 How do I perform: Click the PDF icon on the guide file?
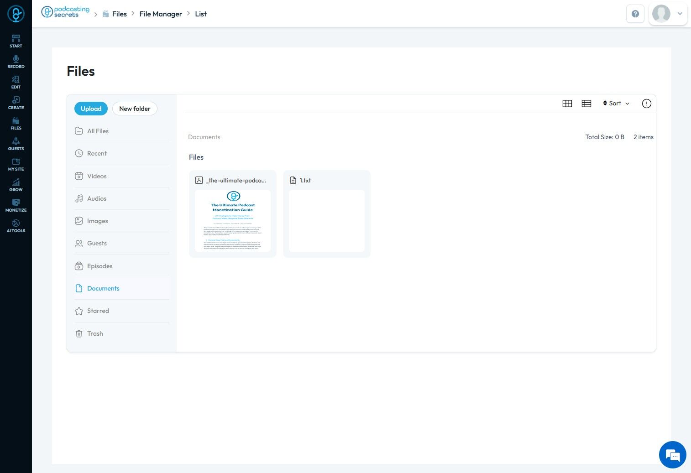tap(199, 180)
